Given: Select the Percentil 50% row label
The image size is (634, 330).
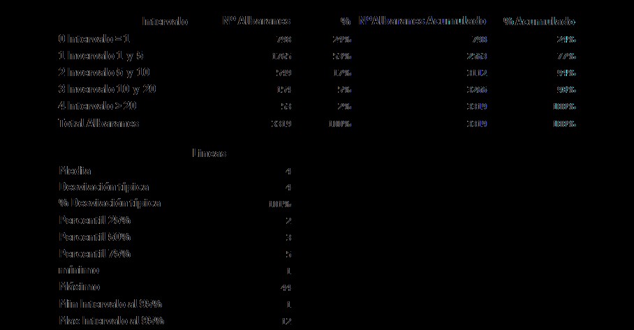Looking at the screenshot, I should tap(95, 237).
